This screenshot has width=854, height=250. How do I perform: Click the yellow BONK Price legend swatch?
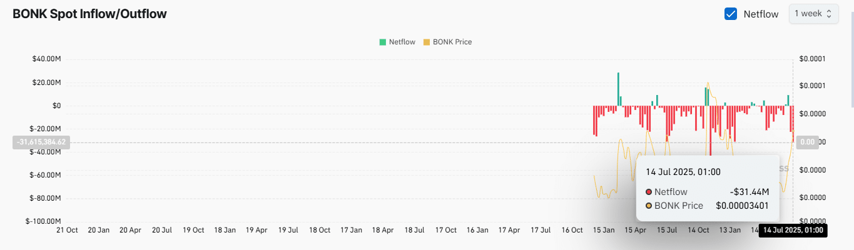pos(427,42)
